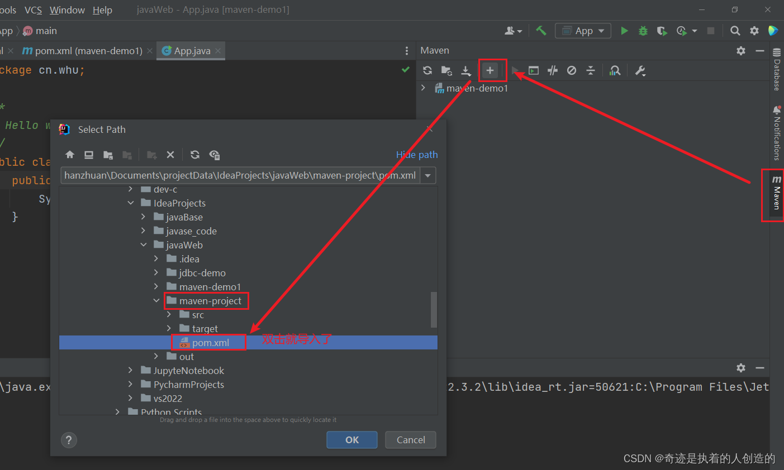Click Cancel button in Select Path

click(x=411, y=440)
